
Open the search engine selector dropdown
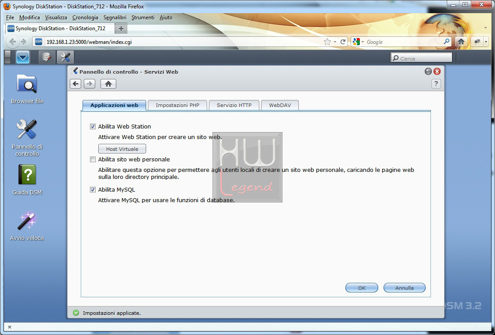(359, 42)
